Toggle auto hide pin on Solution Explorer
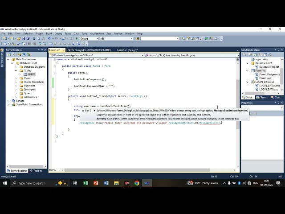This screenshot has height=214, width=285. tap(278, 49)
